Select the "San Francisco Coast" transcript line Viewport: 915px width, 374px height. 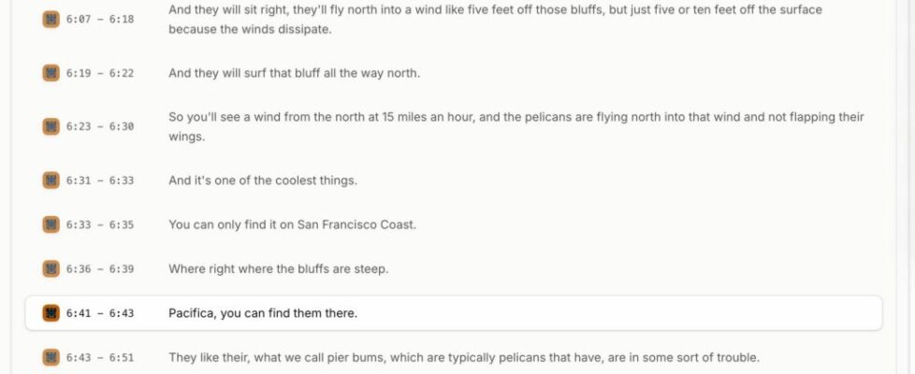pyautogui.click(x=292, y=224)
